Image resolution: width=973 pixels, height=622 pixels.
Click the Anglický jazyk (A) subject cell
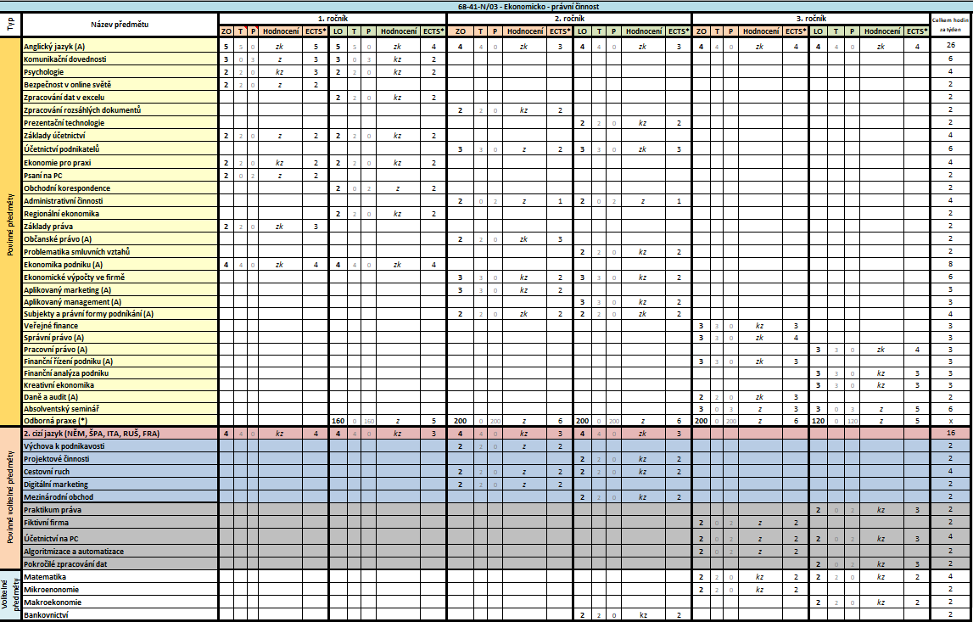click(119, 47)
